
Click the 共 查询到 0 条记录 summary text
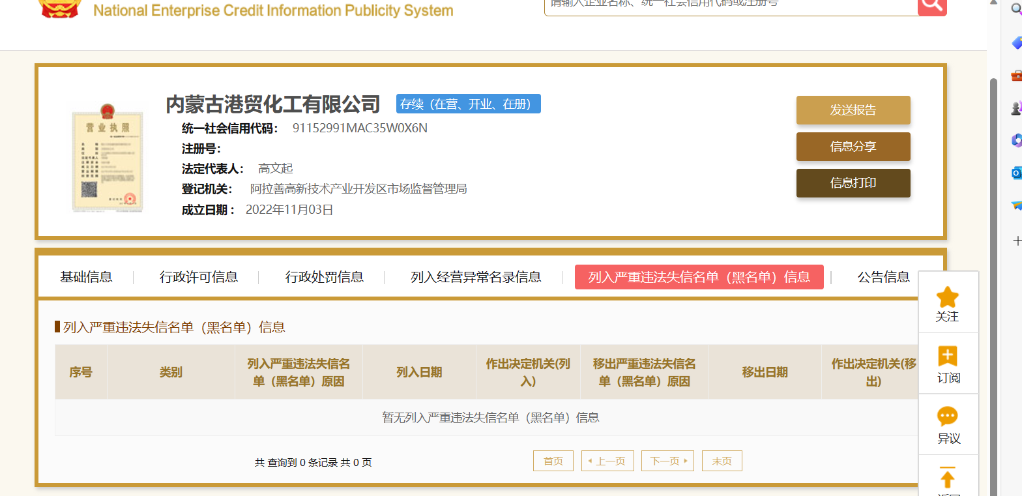pos(313,463)
